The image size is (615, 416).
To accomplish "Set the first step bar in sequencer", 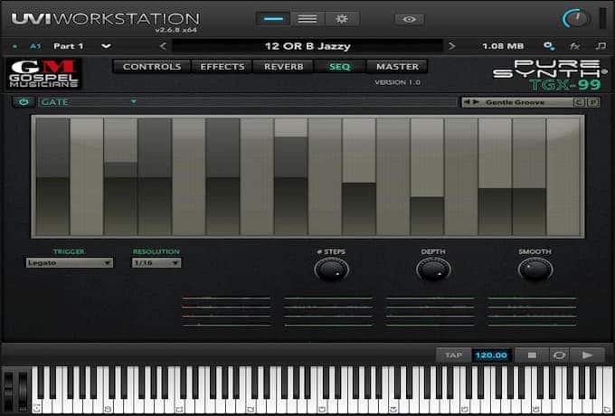I will [52, 176].
